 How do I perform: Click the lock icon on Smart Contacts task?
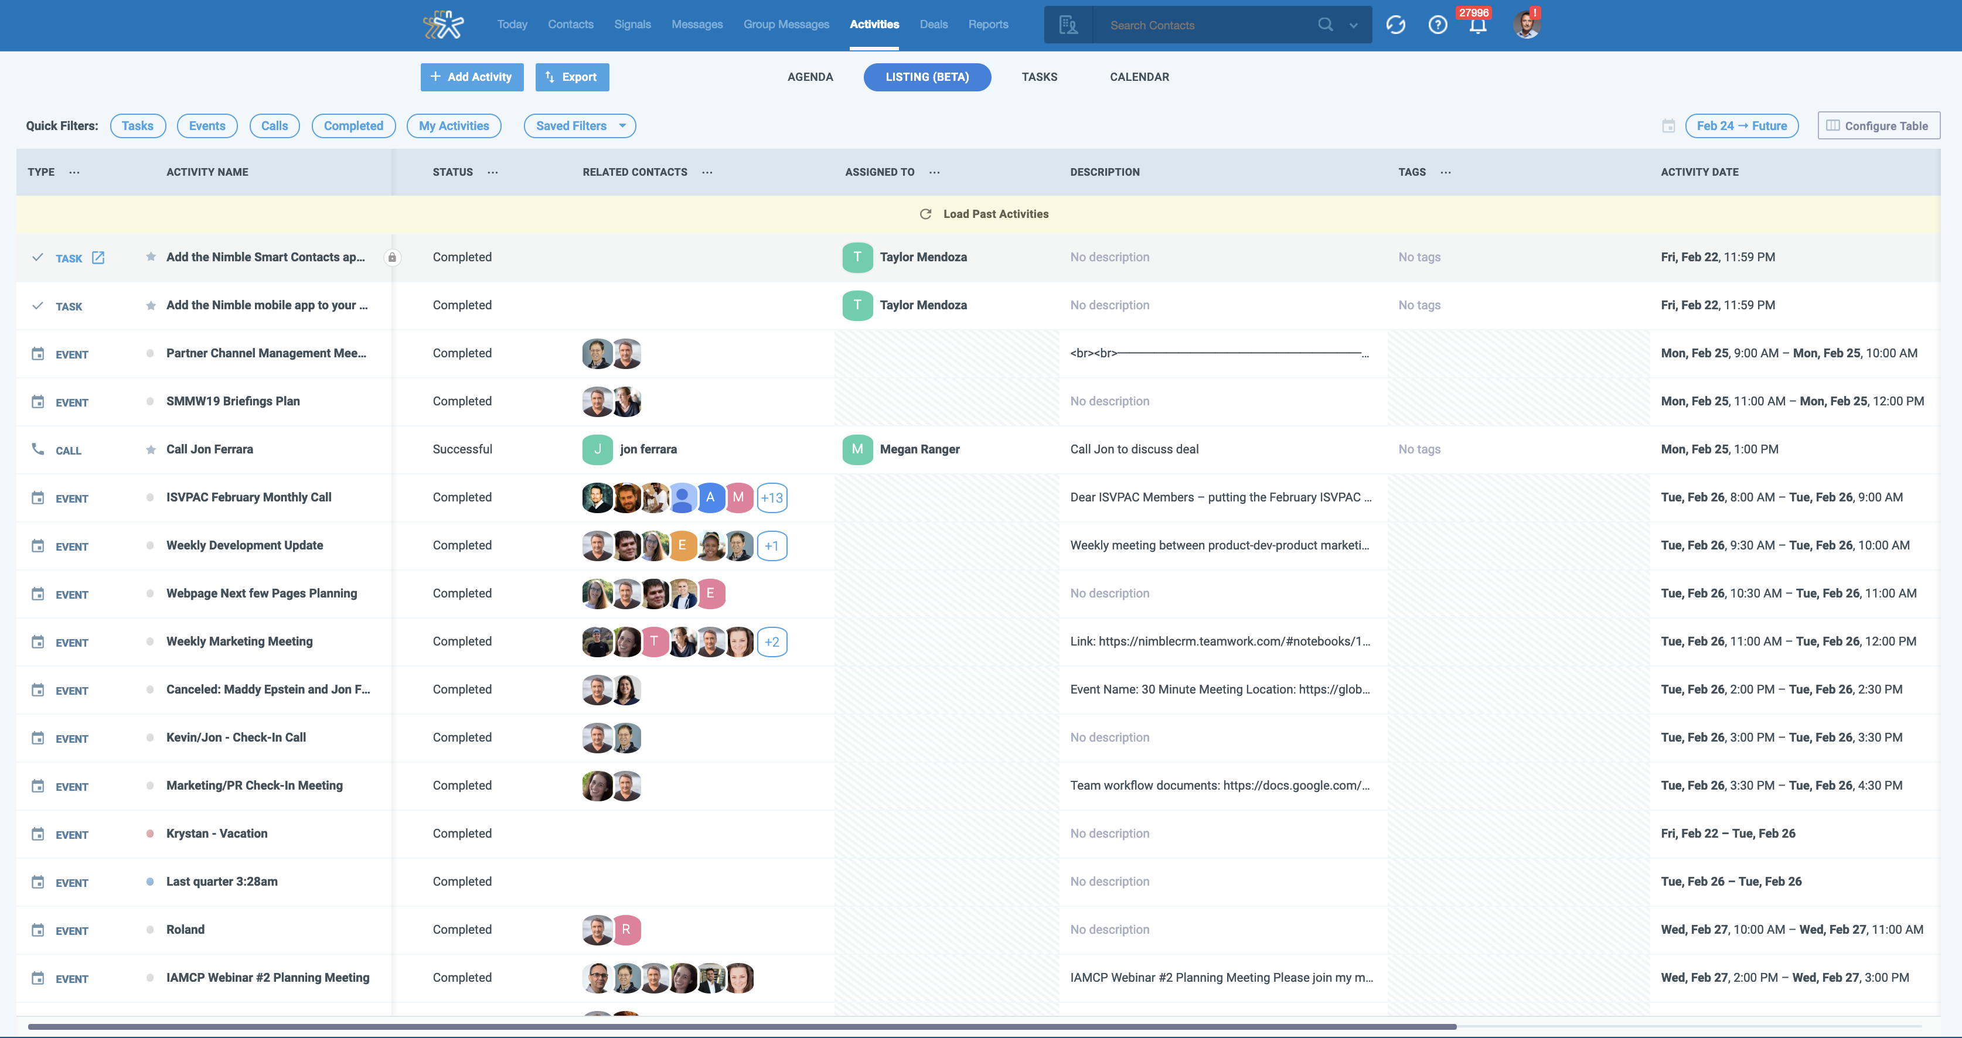[393, 257]
